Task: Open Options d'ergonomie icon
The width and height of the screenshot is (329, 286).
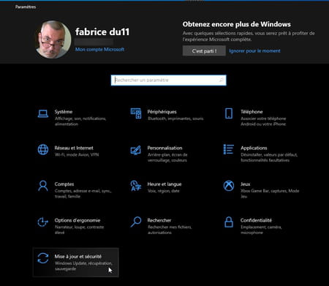Action: (x=43, y=222)
